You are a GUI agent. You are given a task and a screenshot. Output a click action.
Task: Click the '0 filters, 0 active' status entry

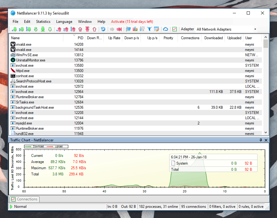click(222, 207)
